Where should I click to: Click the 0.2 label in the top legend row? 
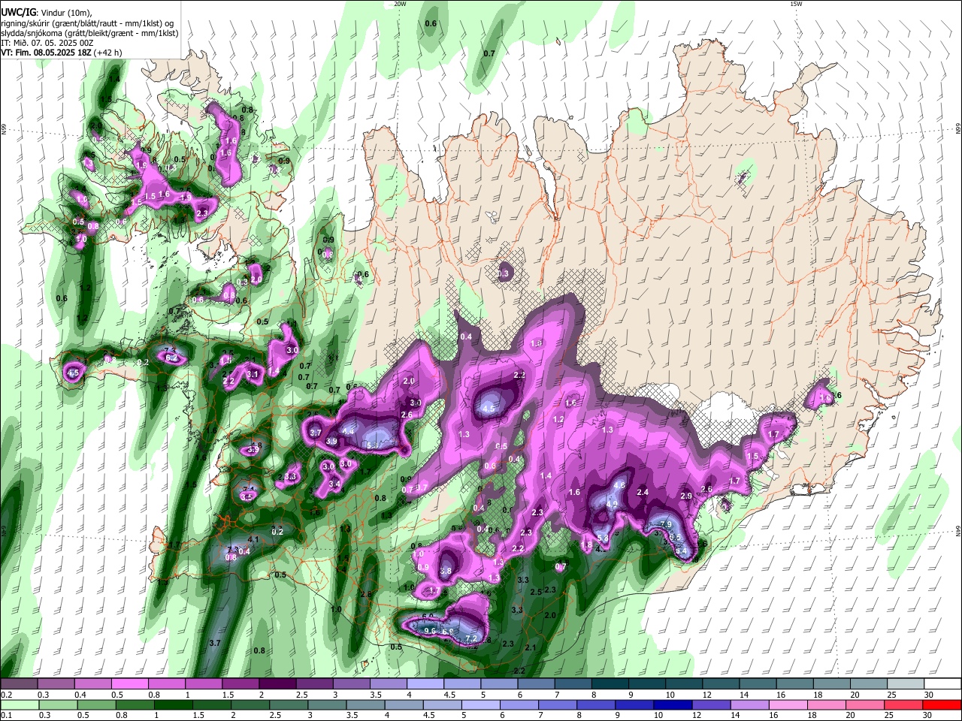pos(6,695)
